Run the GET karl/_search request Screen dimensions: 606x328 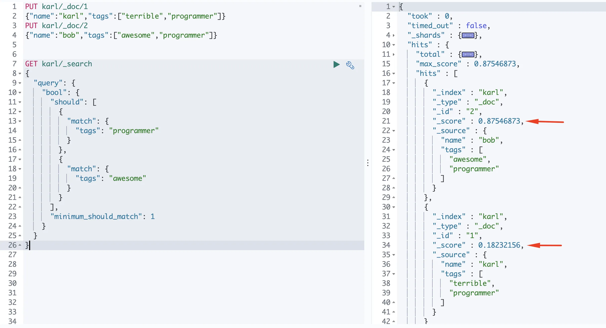(336, 65)
